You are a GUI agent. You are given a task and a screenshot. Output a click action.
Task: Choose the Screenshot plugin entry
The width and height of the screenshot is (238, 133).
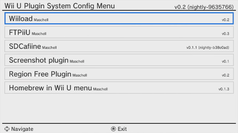[119, 60]
